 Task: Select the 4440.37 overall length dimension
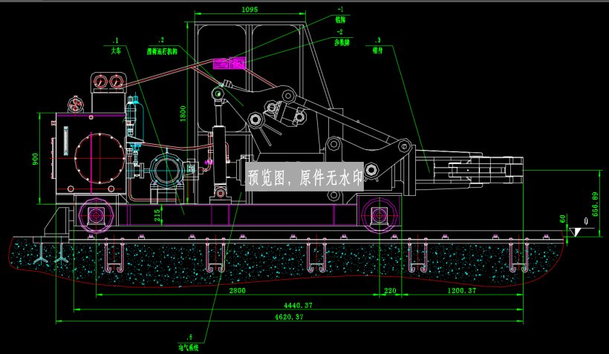click(298, 306)
